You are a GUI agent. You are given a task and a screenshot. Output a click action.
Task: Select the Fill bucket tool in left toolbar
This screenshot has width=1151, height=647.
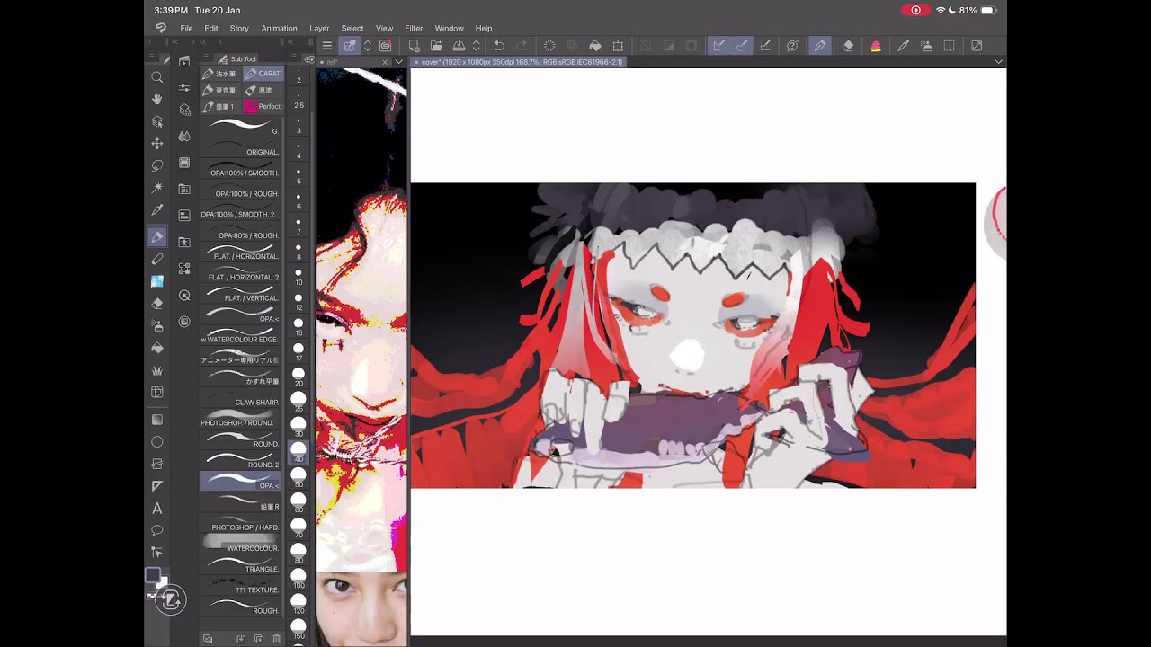156,348
